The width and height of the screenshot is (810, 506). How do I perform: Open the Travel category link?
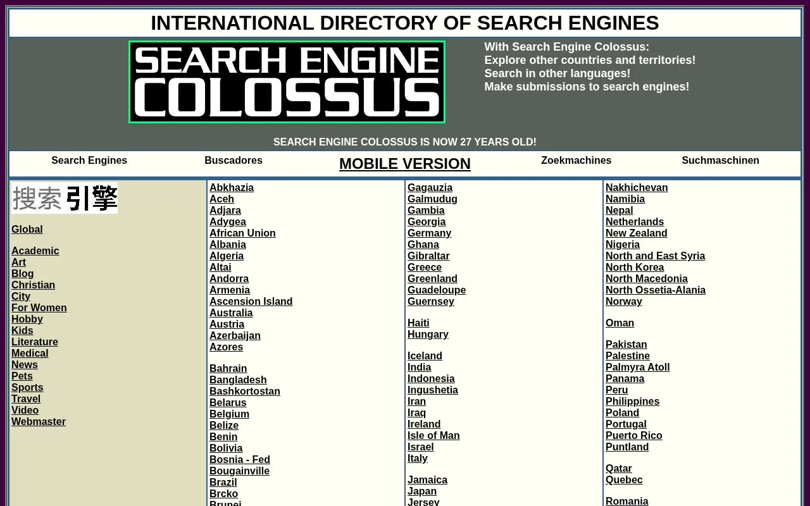click(26, 399)
